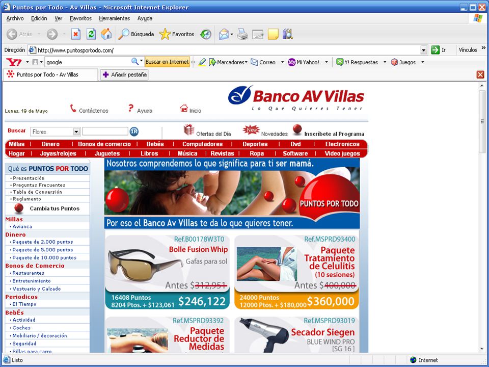489x367 pixels.
Task: Open History clock icon in toolbar
Action: pos(205,34)
